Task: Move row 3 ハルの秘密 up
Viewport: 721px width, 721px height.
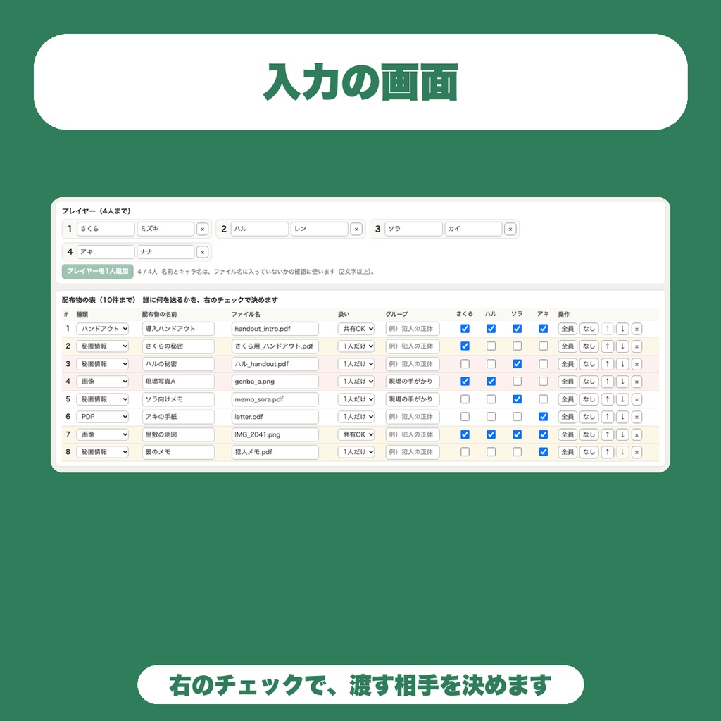Action: coord(608,364)
